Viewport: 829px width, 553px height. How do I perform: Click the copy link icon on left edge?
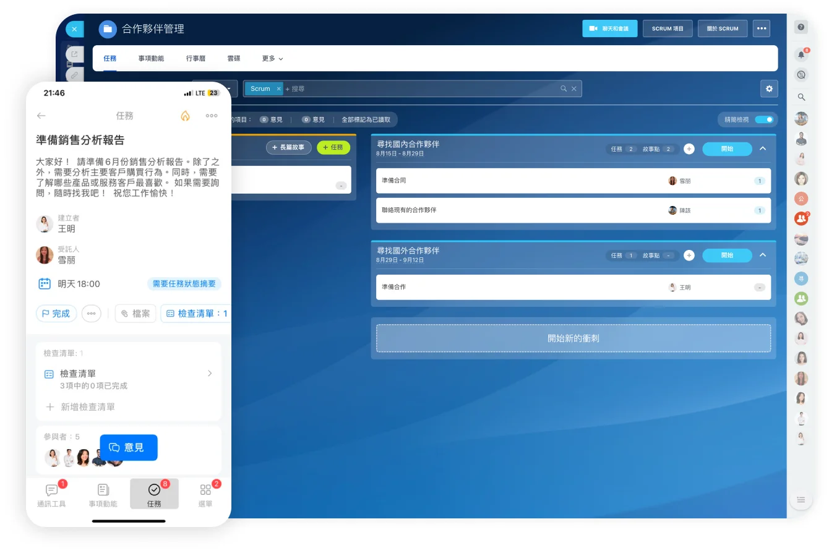[x=74, y=75]
